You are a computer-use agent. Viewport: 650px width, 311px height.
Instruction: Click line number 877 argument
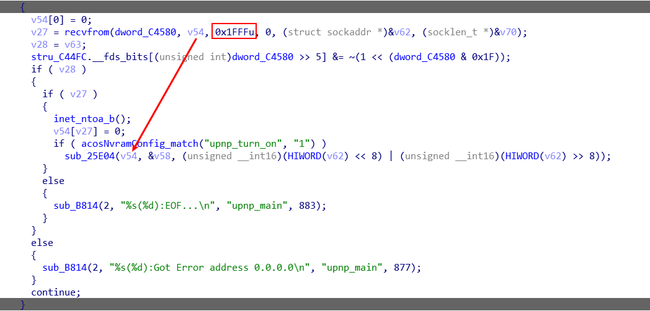point(401,268)
